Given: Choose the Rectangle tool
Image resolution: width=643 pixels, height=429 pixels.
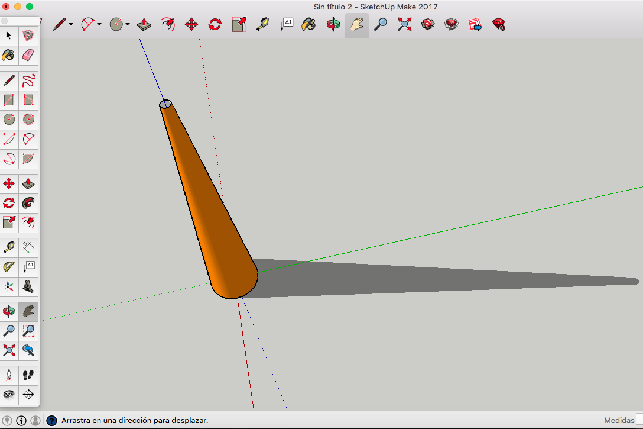Looking at the screenshot, I should coord(9,100).
